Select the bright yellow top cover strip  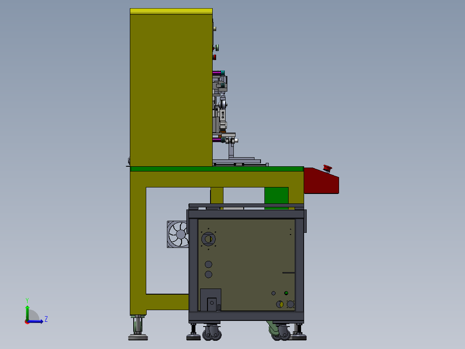(x=171, y=11)
